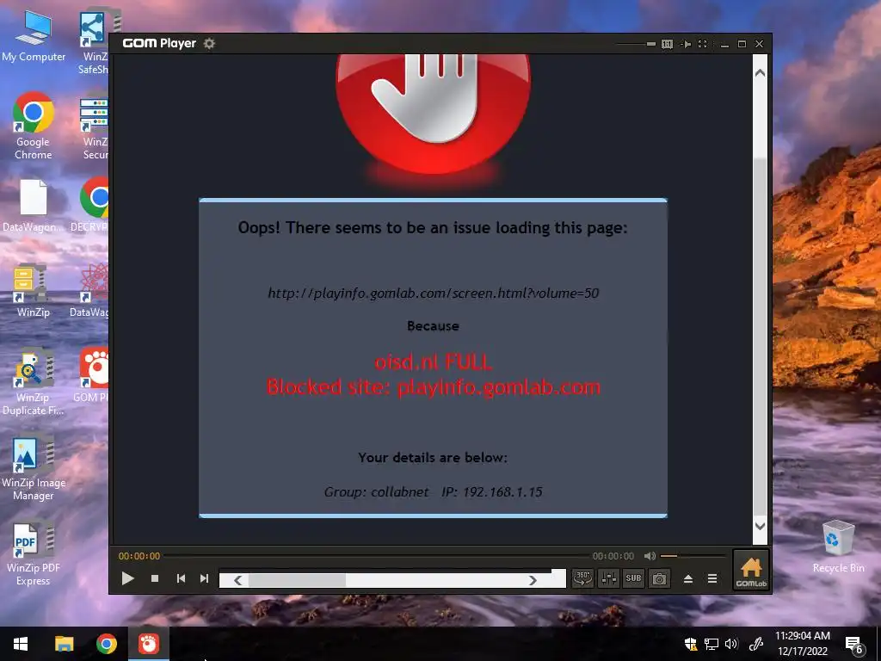Image resolution: width=881 pixels, height=661 pixels.
Task: Open the taskbar clock and date
Action: 803,644
